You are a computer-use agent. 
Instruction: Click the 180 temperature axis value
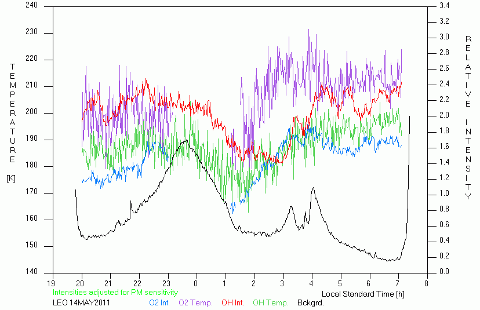(x=31, y=165)
